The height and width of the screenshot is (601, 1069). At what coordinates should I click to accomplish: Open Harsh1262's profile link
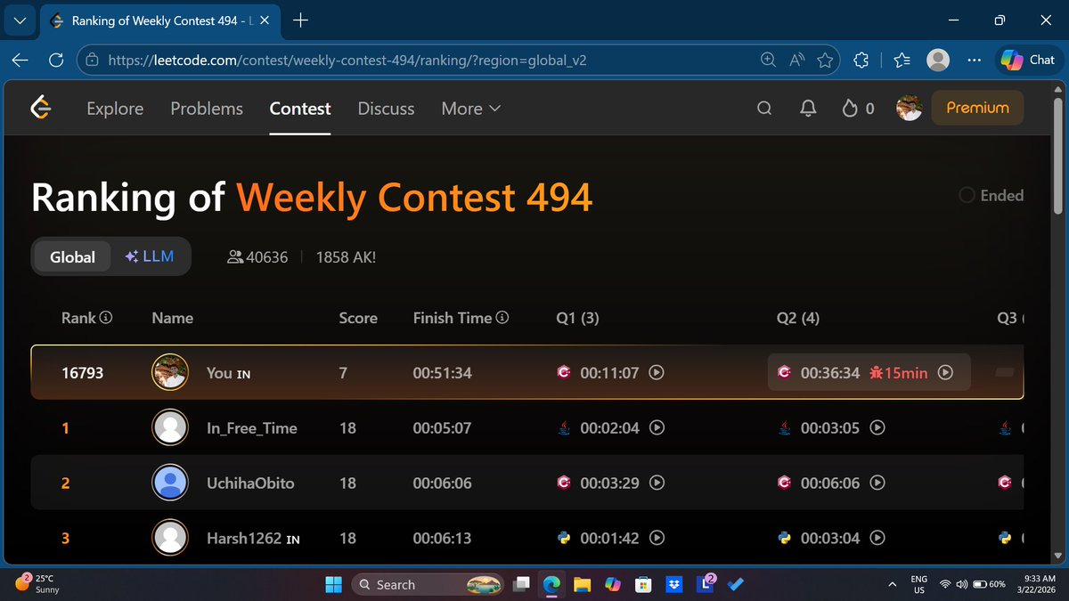pos(244,539)
